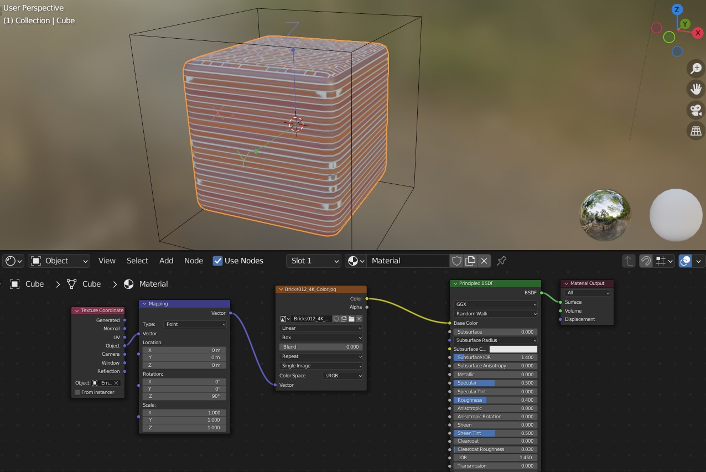Open the View menu in node editor
The height and width of the screenshot is (472, 706).
(x=107, y=261)
